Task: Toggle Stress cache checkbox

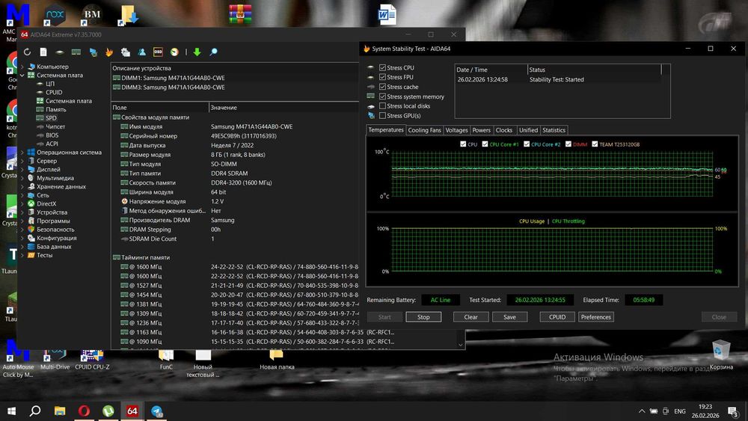Action: (x=382, y=87)
